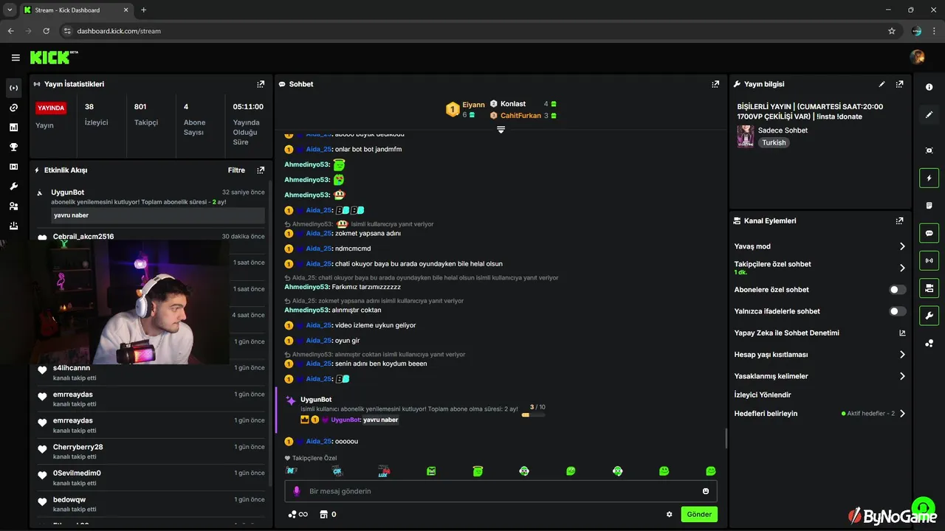The height and width of the screenshot is (531, 945).
Task: Click the Gönder send button
Action: pyautogui.click(x=699, y=514)
